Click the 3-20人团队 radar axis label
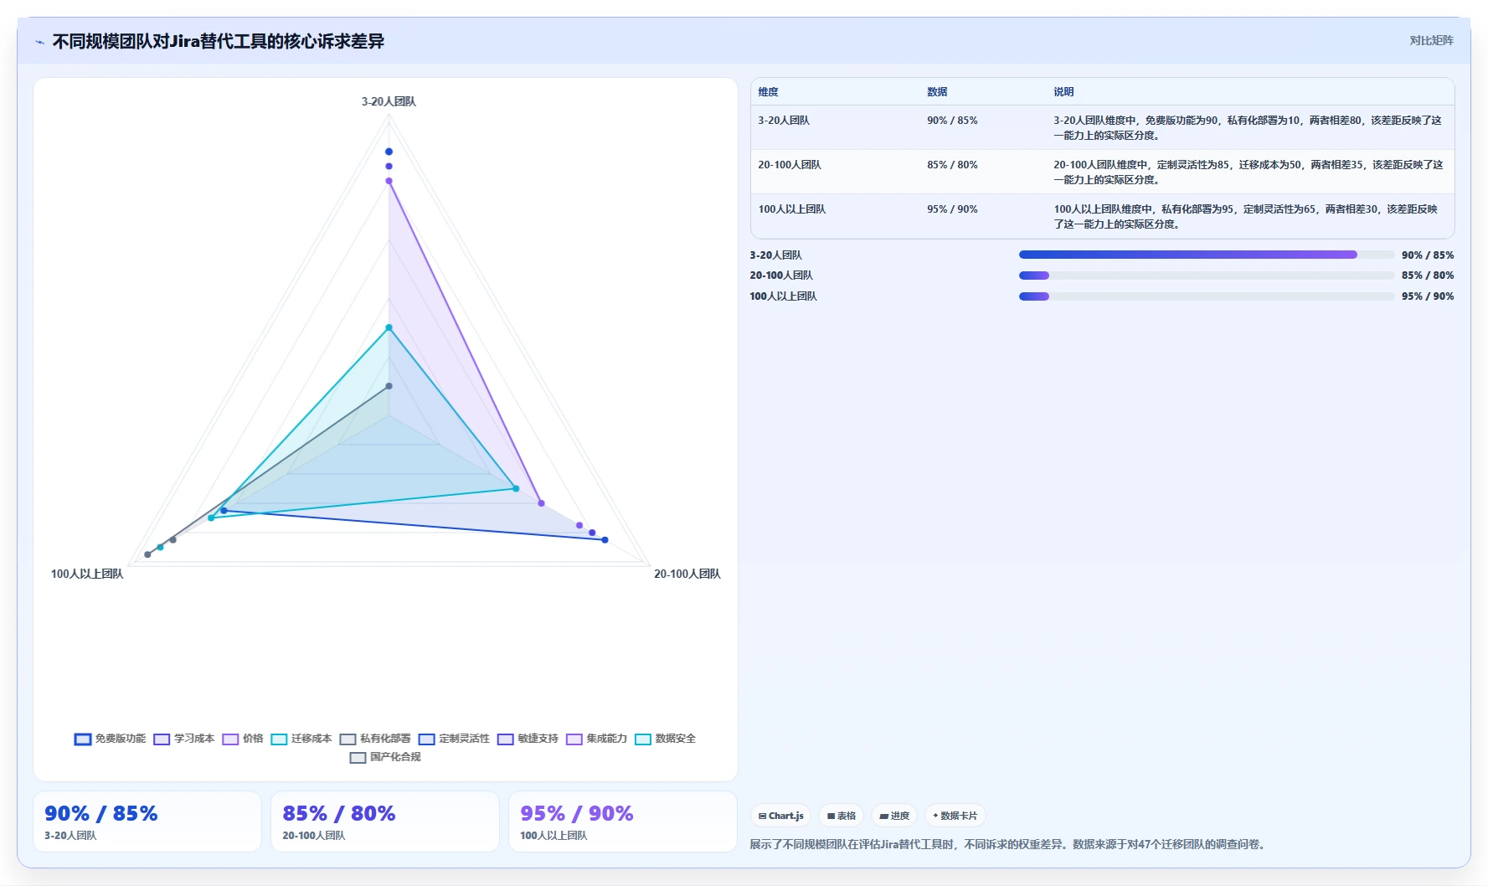The height and width of the screenshot is (886, 1488). pyautogui.click(x=389, y=101)
